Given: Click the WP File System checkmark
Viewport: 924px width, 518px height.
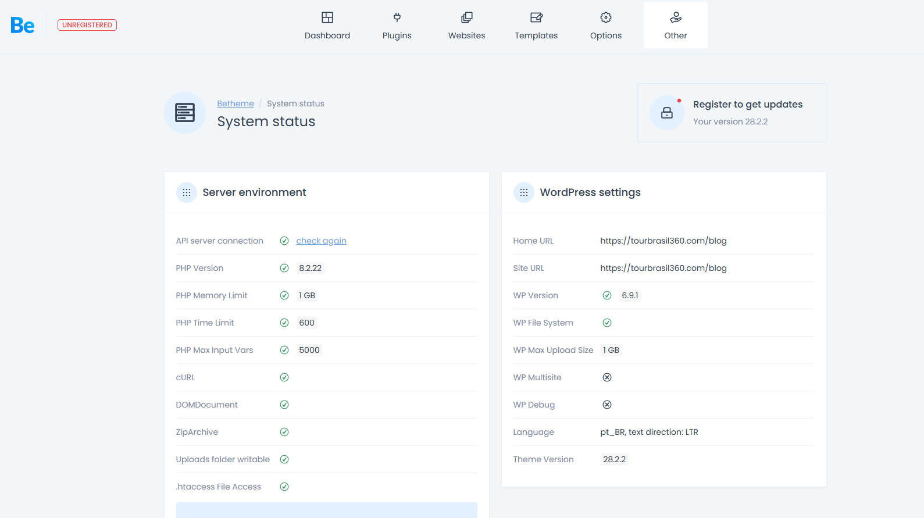Looking at the screenshot, I should click(607, 323).
